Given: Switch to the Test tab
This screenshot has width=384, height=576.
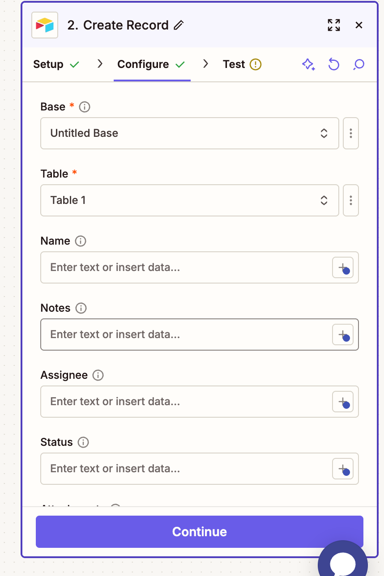Looking at the screenshot, I should [x=234, y=64].
